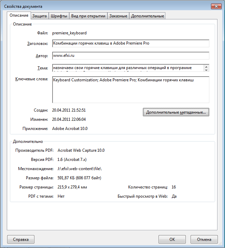Click the modified date 20.04.2011 22:06:04
Viewport: 225px width, 248px height.
69,119
